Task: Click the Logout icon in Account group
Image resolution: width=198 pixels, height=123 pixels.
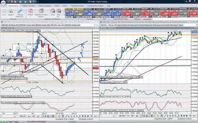Action: (x=11, y=11)
